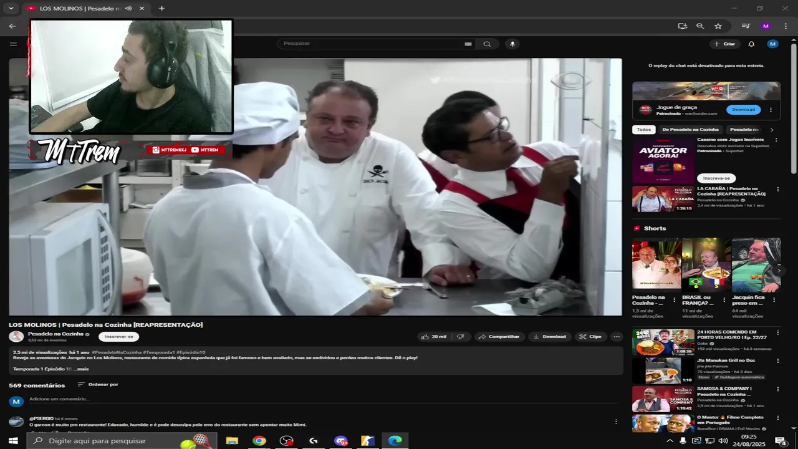Click the install app icon in address bar
The height and width of the screenshot is (449, 798).
coord(683,26)
